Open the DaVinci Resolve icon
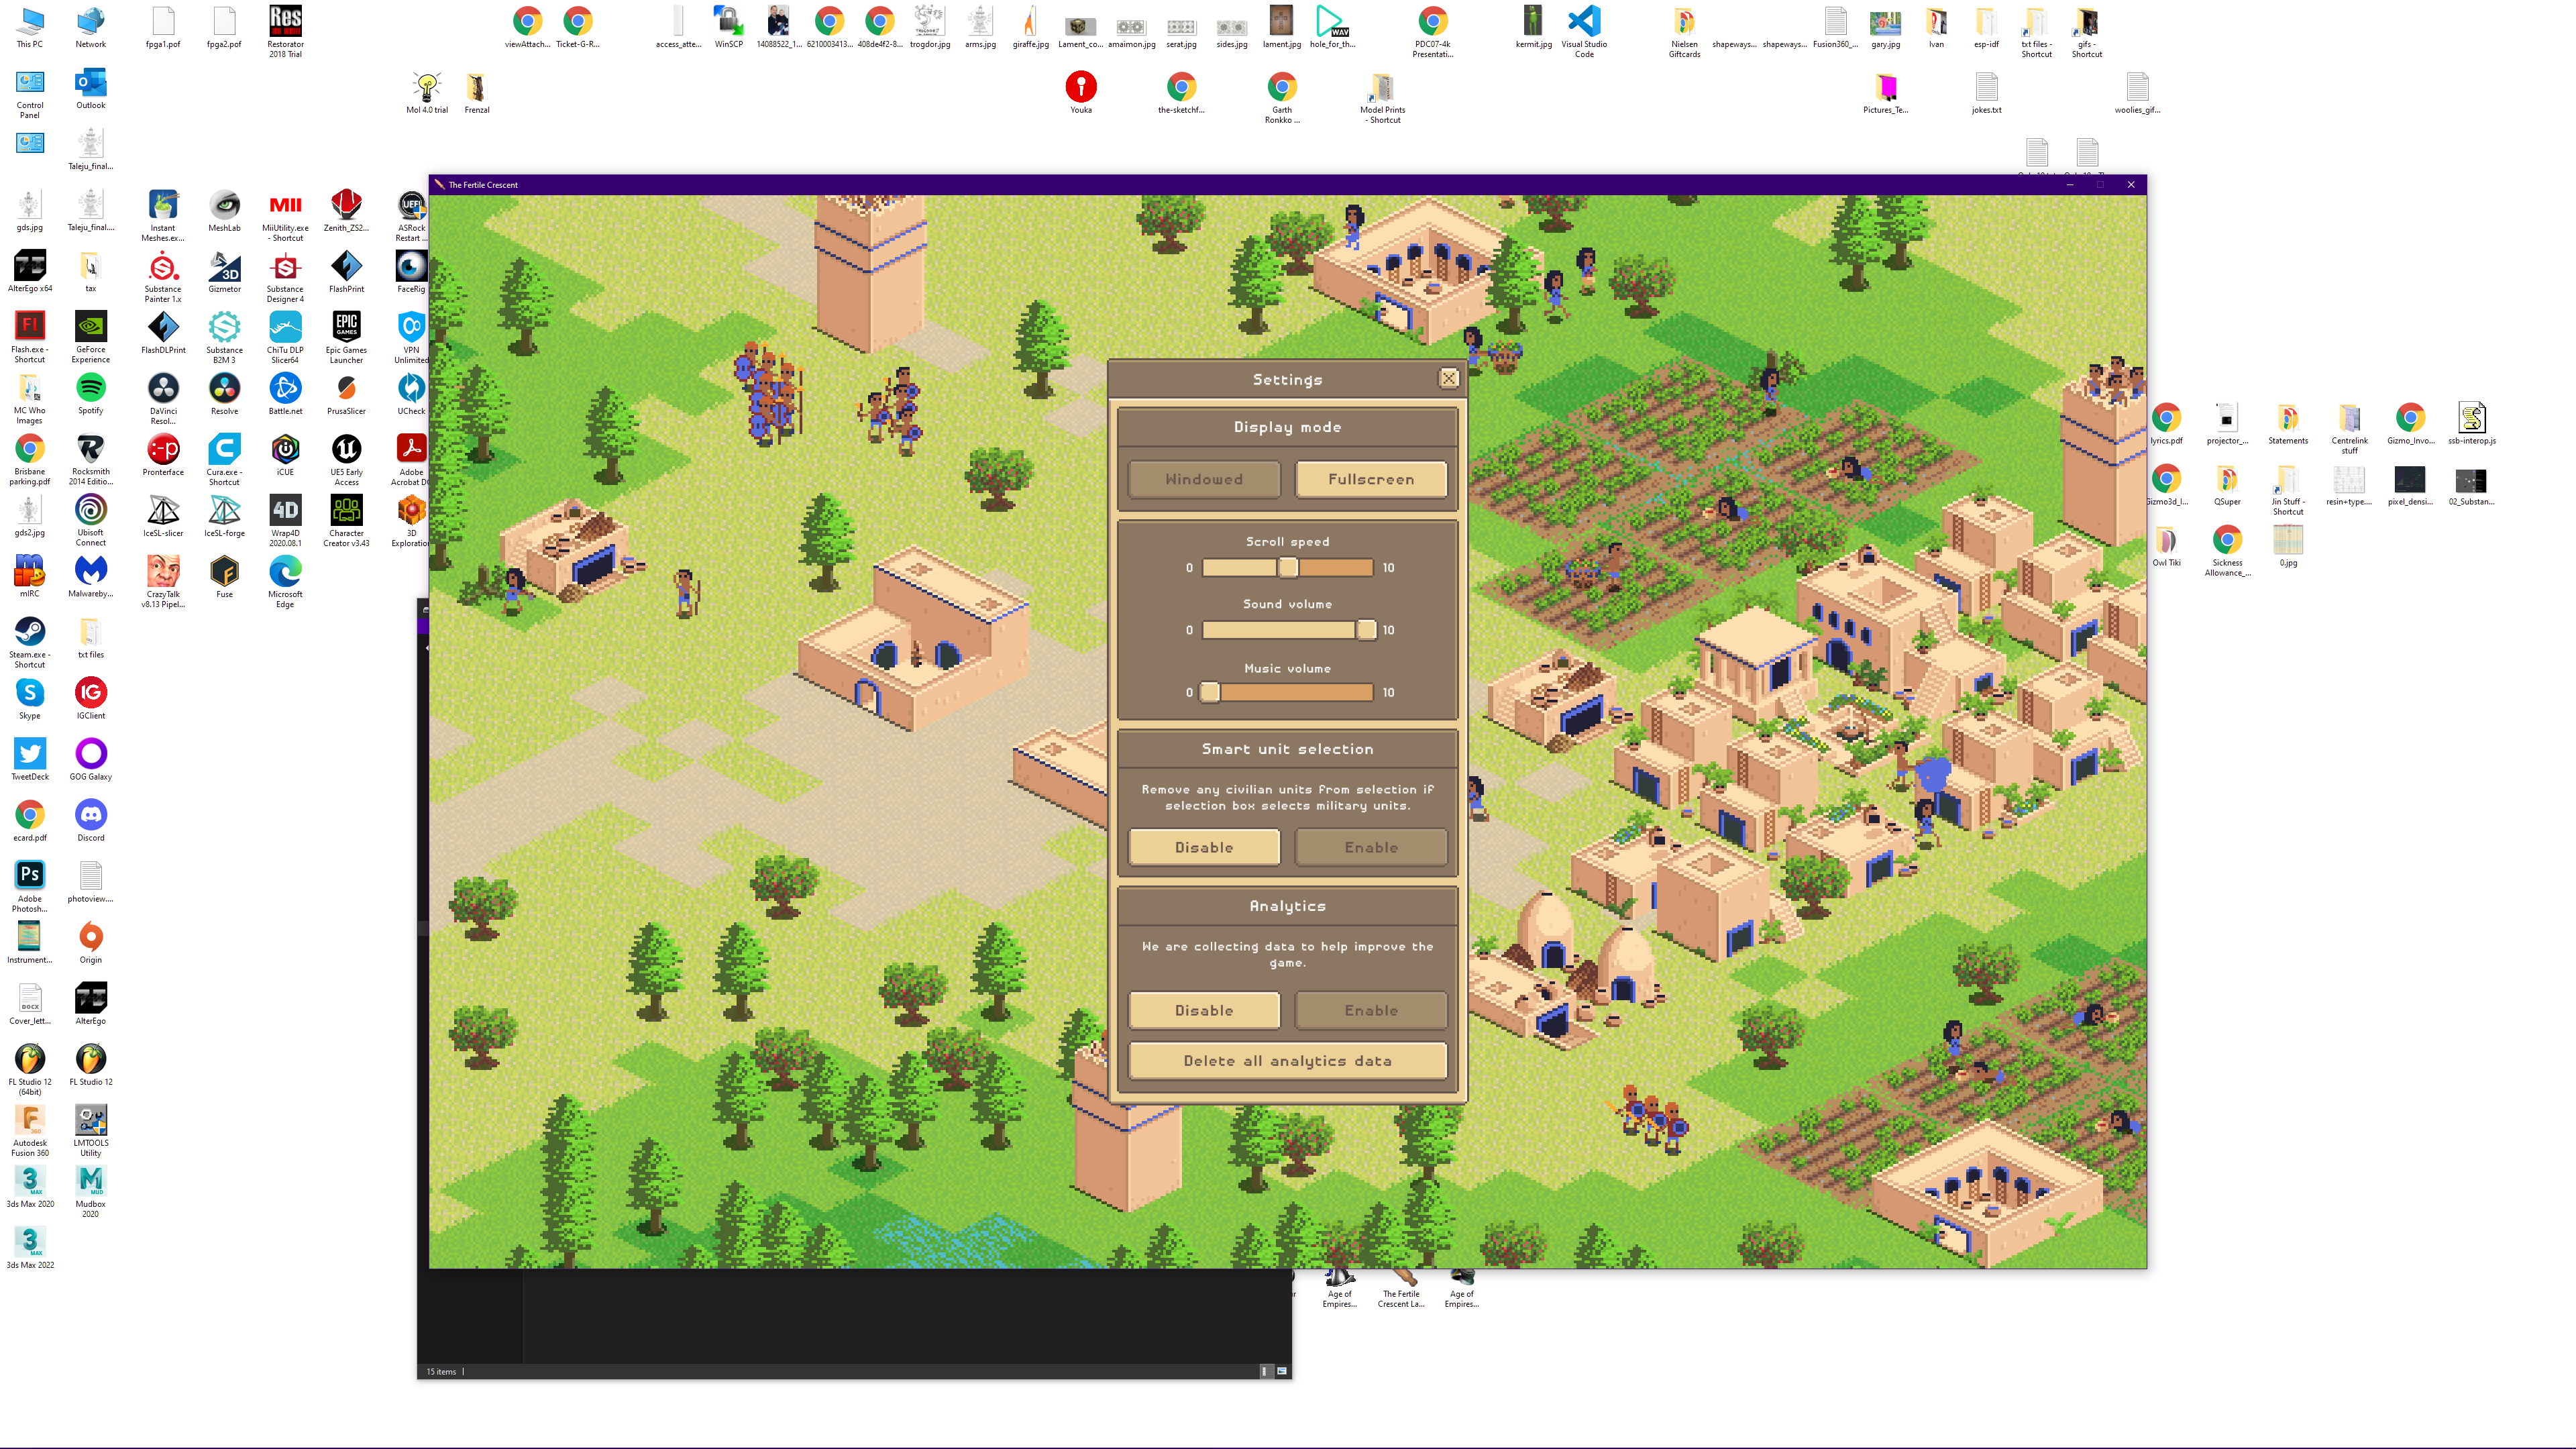The width and height of the screenshot is (2576, 1449). 163,398
